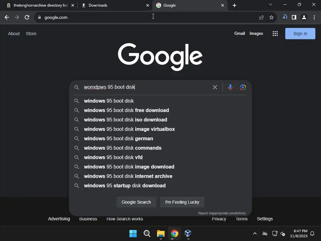Open the Gmail link
The height and width of the screenshot is (241, 321).
[x=239, y=33]
